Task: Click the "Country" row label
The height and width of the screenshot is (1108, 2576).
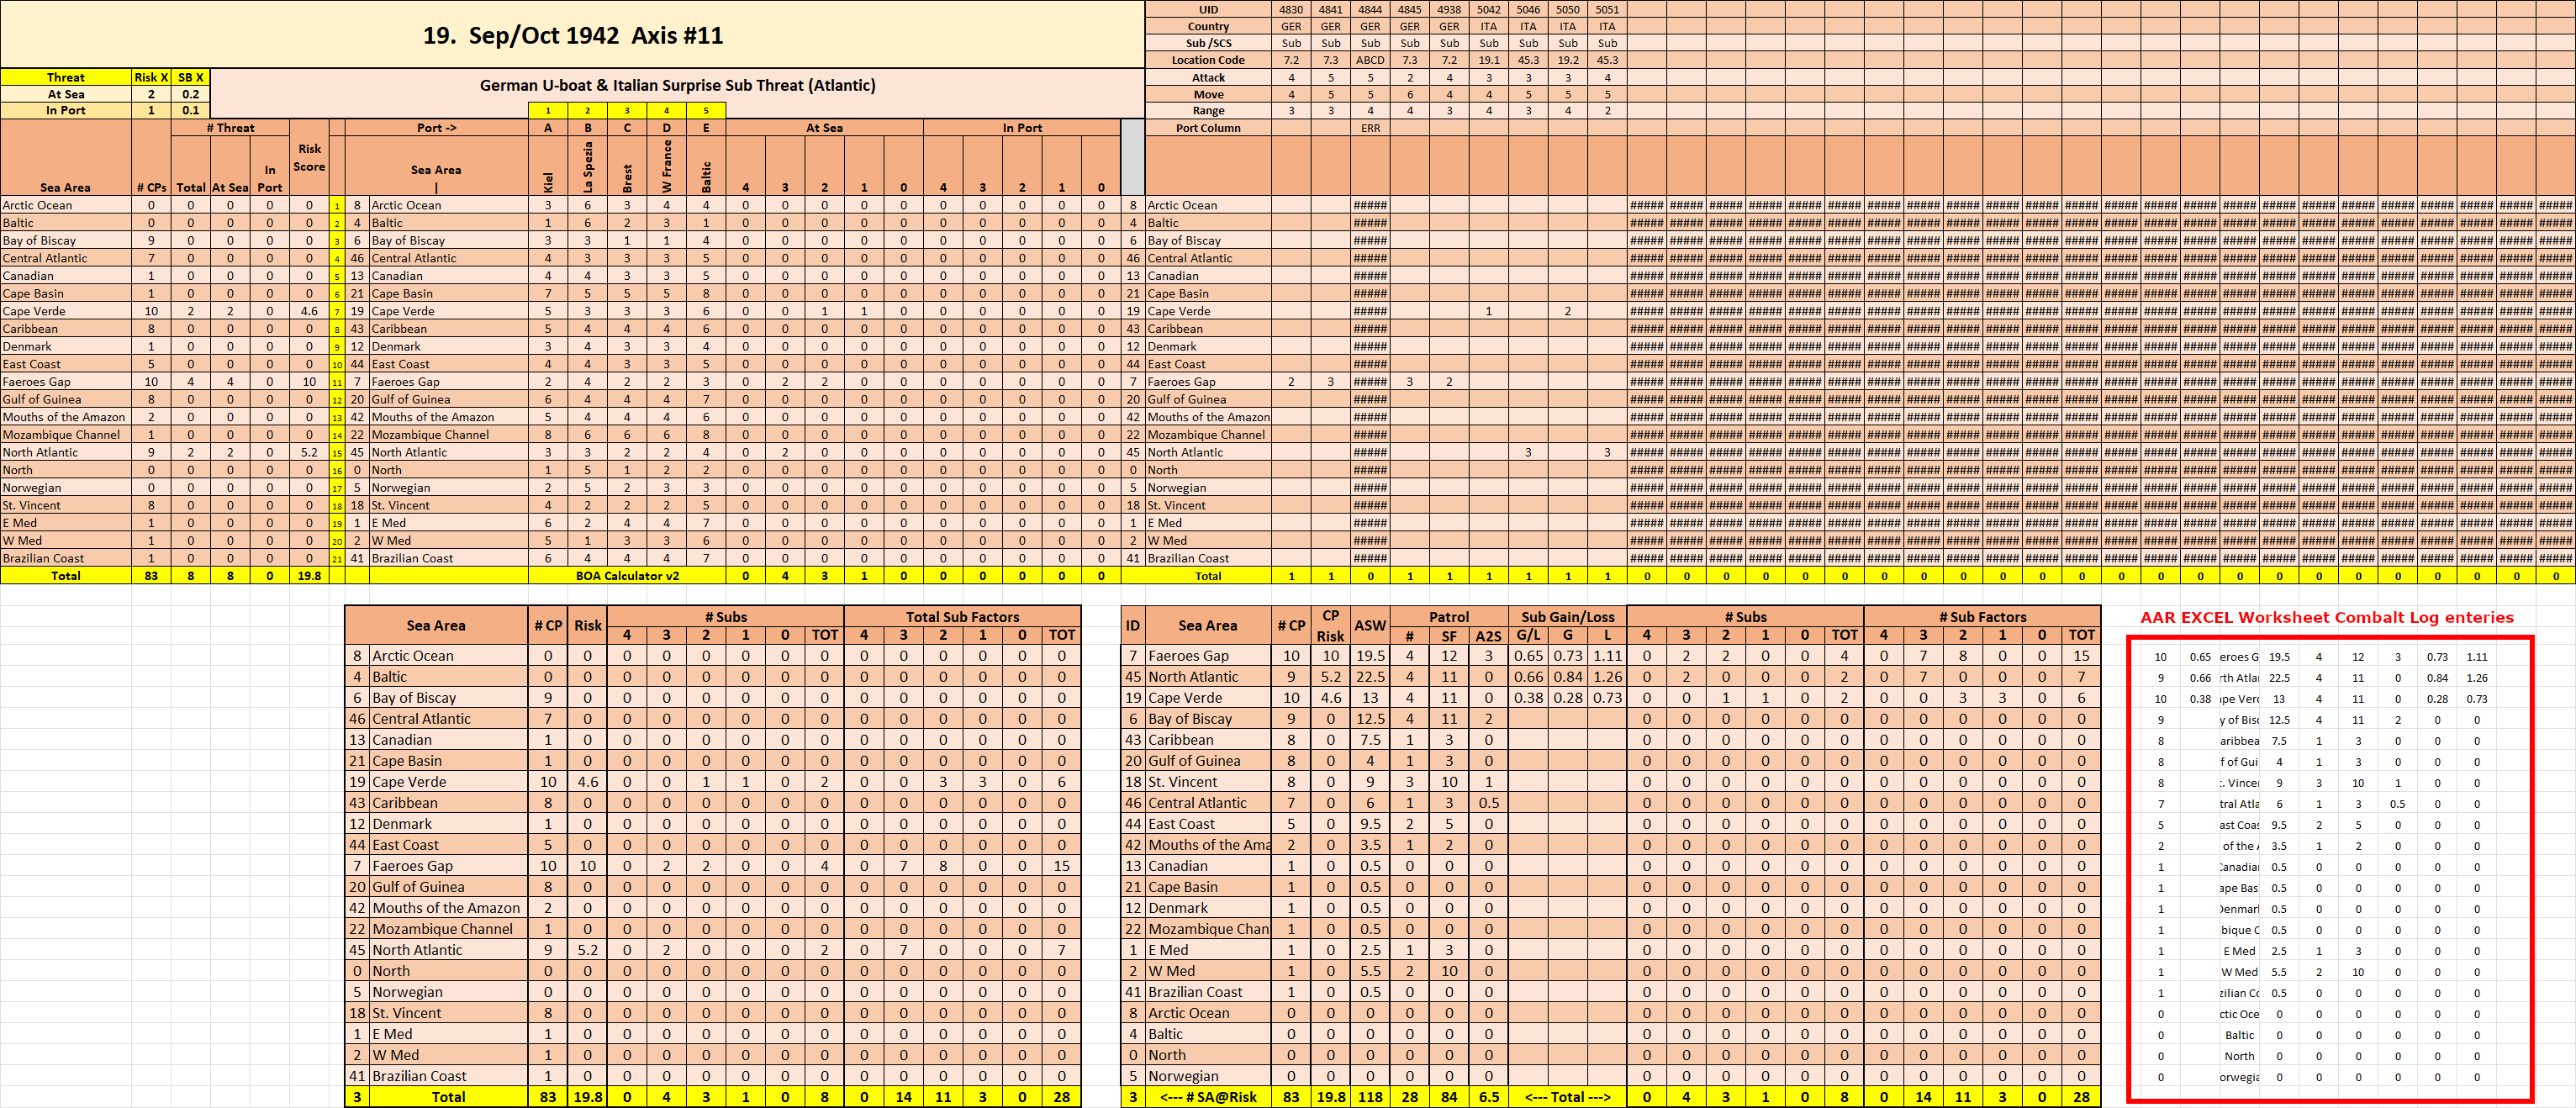Action: [1208, 26]
